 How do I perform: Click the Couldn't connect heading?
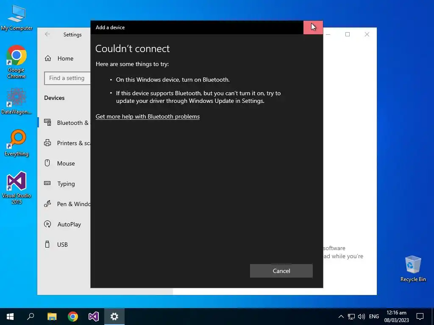click(132, 49)
